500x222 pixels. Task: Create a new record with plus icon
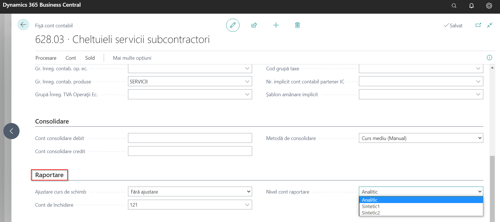coord(276,25)
